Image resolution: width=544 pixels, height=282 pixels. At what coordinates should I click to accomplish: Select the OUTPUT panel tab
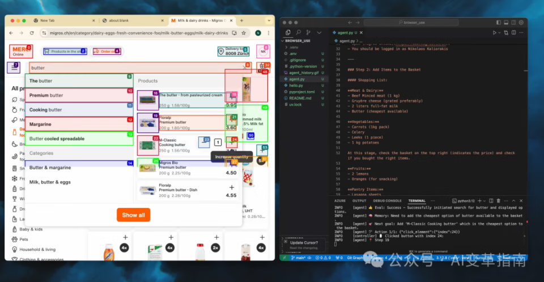click(359, 201)
